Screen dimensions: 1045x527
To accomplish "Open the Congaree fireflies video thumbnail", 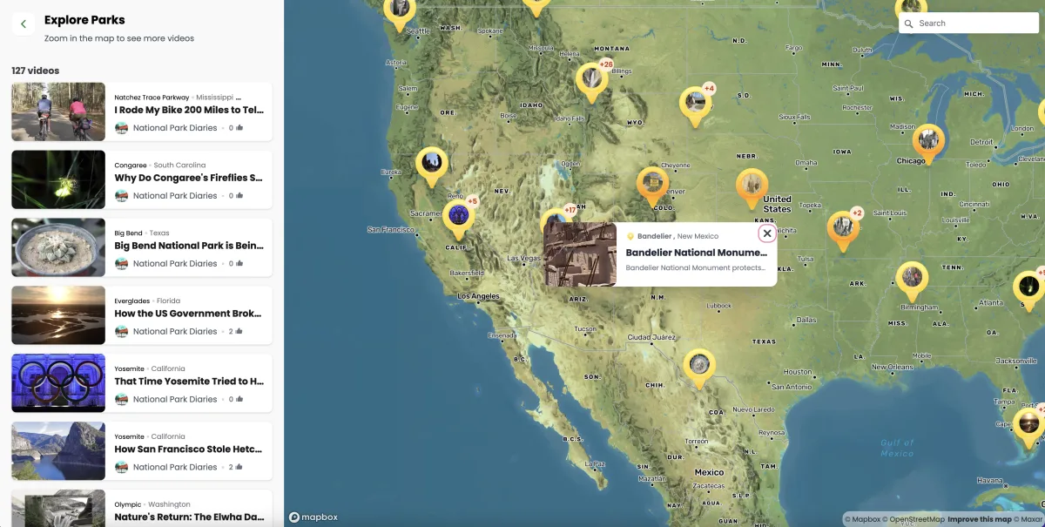I will (x=58, y=179).
